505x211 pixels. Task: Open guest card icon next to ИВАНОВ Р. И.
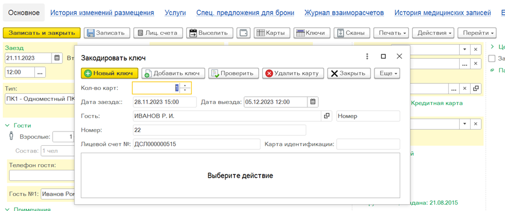click(326, 116)
